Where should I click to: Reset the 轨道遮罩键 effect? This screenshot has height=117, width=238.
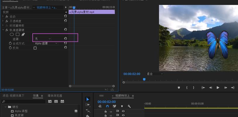point(65,30)
